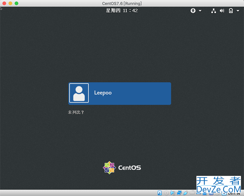
Task: Click the VirtualBox USB devices icon
Action: 186,193
